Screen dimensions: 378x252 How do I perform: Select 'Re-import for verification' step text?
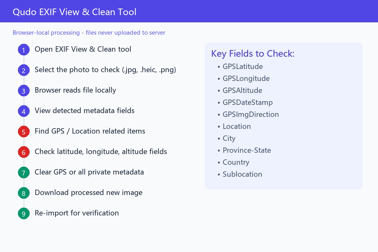tap(77, 213)
